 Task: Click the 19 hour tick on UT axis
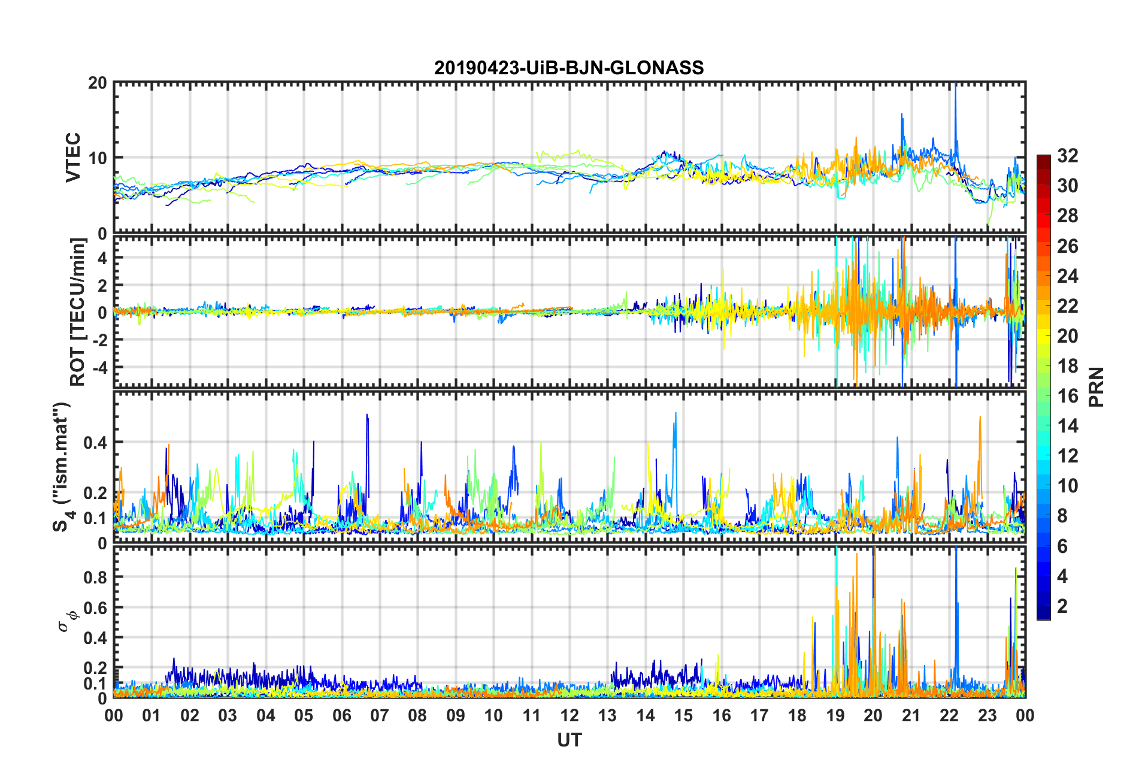(835, 715)
